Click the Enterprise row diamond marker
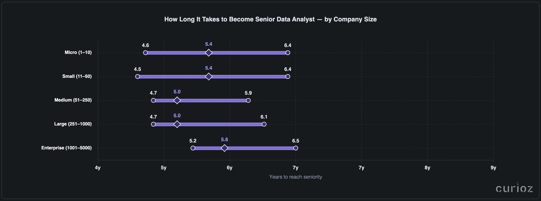This screenshot has width=541, height=201. point(224,148)
